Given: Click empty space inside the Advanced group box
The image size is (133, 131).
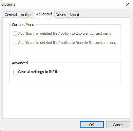Looking at the screenshot, I should pos(65,79).
